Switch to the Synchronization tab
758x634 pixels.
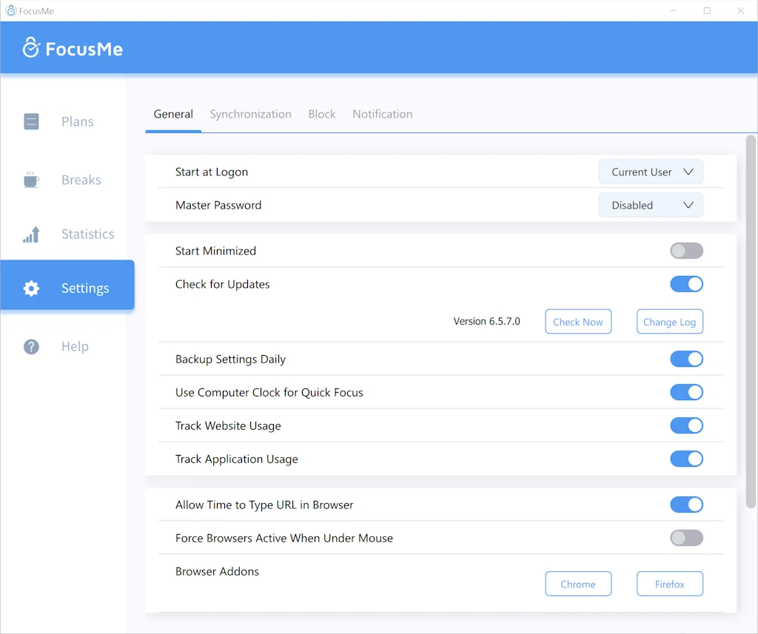coord(250,114)
